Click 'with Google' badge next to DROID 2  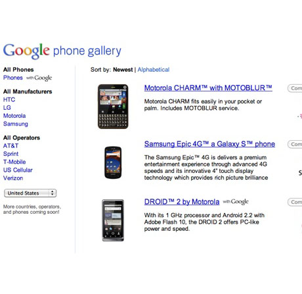(236, 202)
